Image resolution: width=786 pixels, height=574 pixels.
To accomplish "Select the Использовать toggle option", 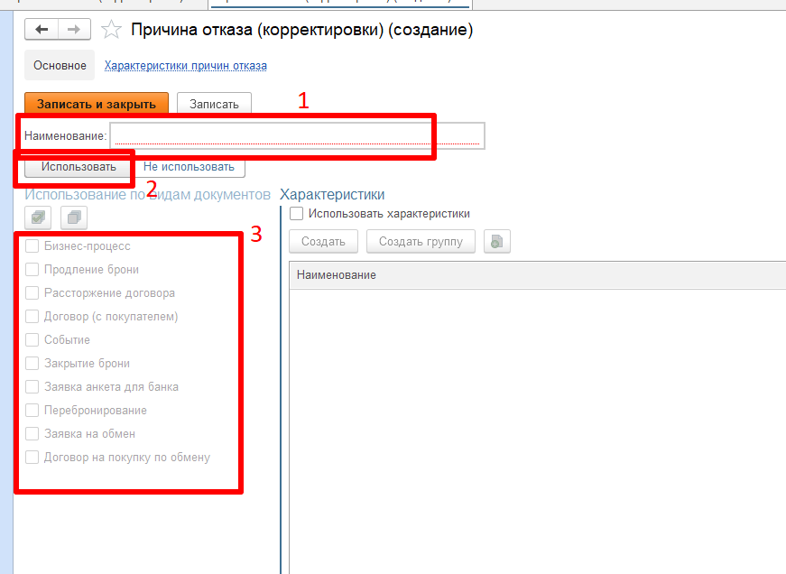I will coord(79,167).
